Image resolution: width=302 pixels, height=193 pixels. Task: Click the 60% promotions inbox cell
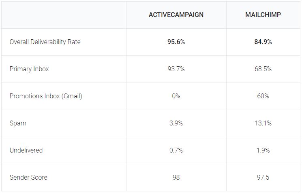point(263,96)
